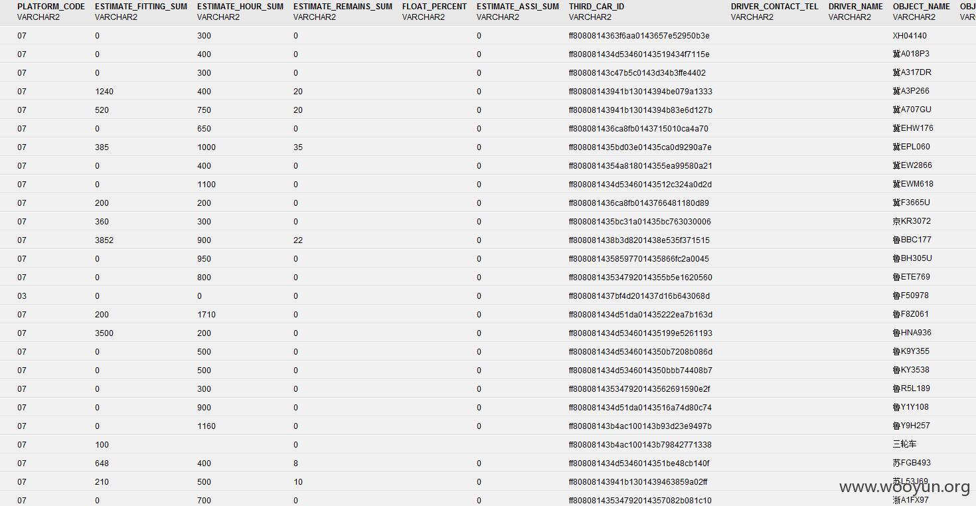This screenshot has width=976, height=506.
Task: Click object name 冀A317DR
Action: tap(912, 73)
